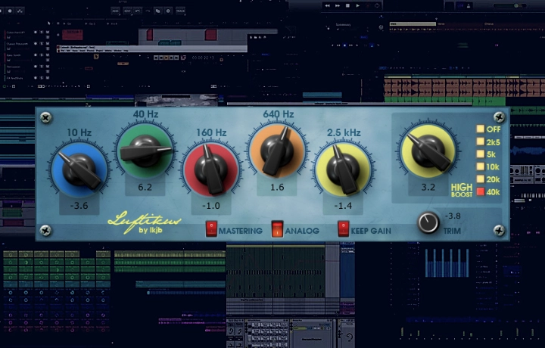This screenshot has height=348, width=545.
Task: Click the stop button in background transport
Action: point(347,5)
